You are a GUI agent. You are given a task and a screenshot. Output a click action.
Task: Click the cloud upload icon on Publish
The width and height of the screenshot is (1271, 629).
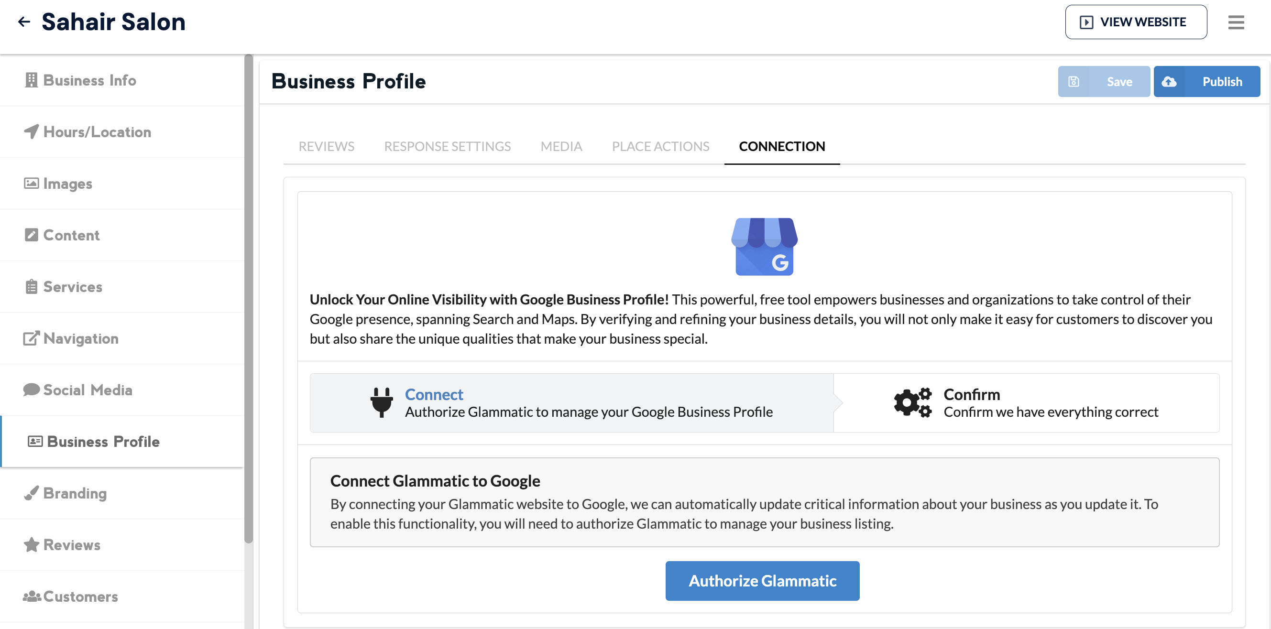(x=1169, y=81)
